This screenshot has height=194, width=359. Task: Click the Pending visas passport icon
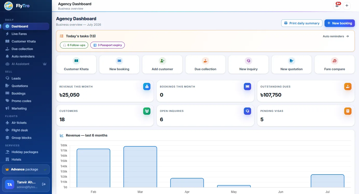point(348,111)
